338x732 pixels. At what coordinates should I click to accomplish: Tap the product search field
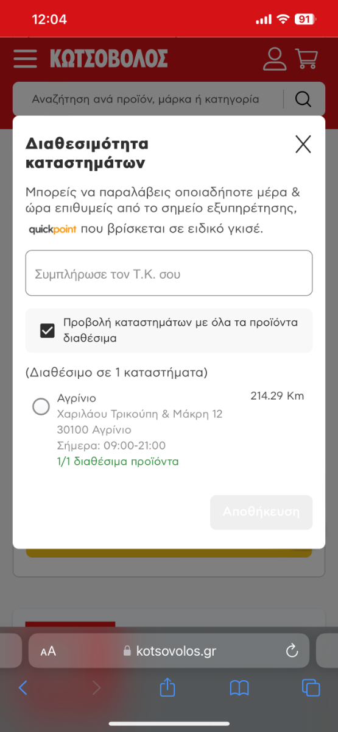(x=146, y=99)
